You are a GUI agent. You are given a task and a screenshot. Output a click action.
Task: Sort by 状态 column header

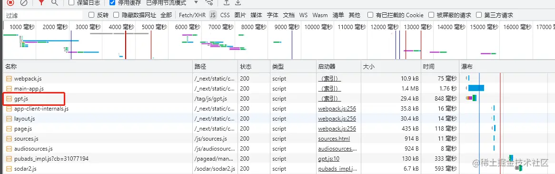(x=253, y=67)
